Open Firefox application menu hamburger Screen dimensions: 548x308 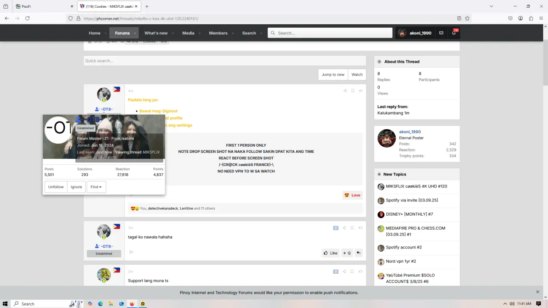541,18
